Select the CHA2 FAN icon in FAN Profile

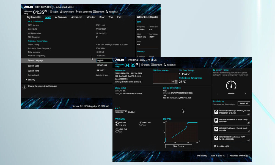coord(117,130)
